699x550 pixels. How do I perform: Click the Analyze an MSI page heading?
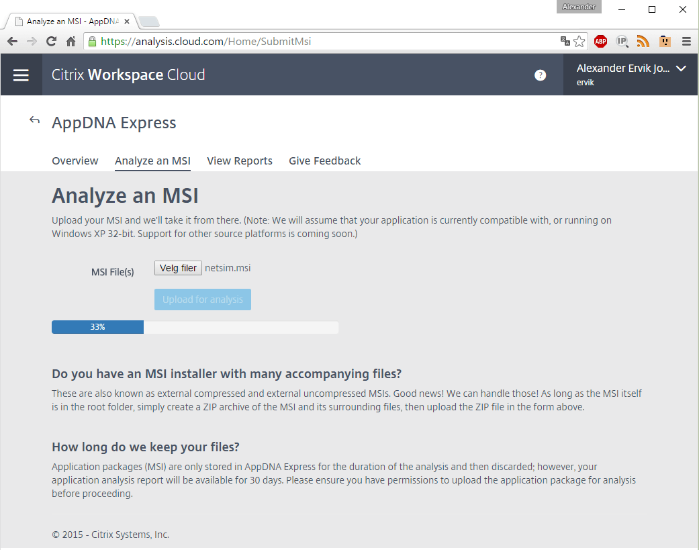125,195
